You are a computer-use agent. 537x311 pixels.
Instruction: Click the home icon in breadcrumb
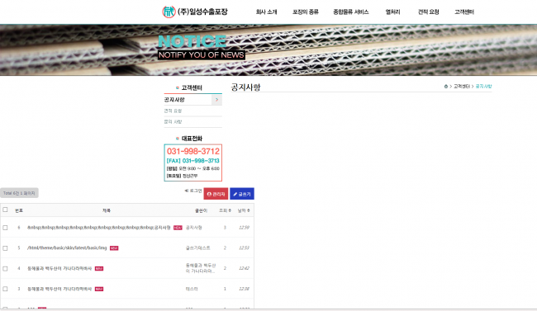click(446, 87)
